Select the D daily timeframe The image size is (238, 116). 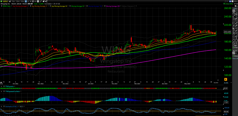pos(26,1)
